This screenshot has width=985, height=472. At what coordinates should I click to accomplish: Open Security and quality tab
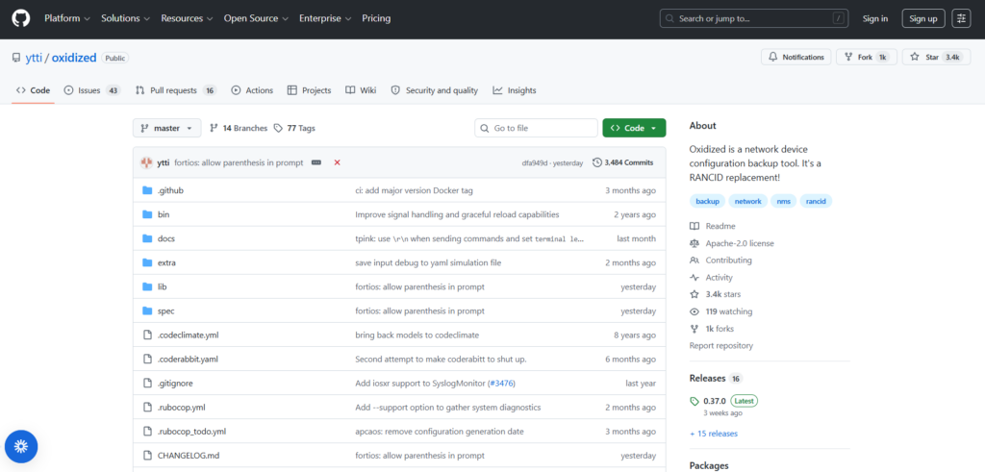coord(434,90)
